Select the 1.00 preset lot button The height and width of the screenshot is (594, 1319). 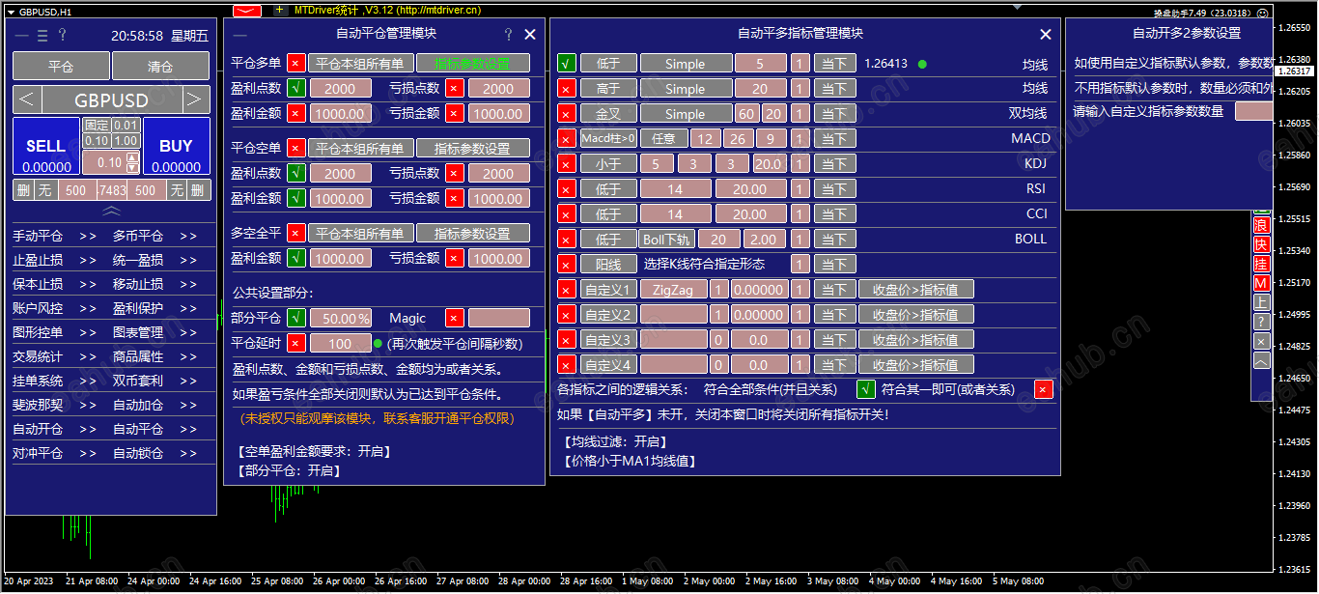tap(126, 141)
